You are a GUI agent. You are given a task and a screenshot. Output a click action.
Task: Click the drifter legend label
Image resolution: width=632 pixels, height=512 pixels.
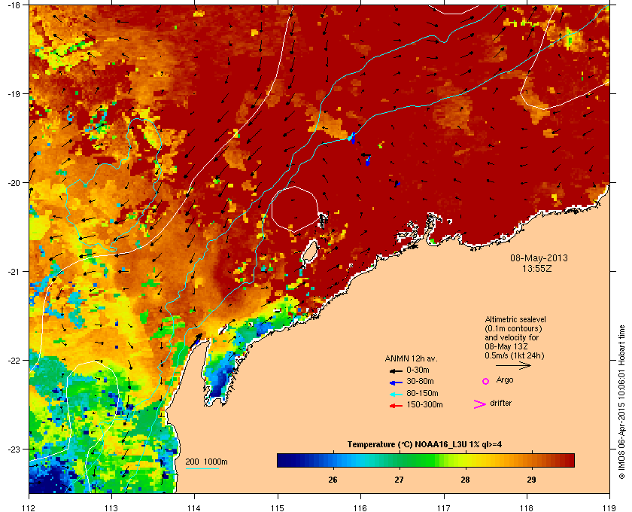(x=500, y=403)
